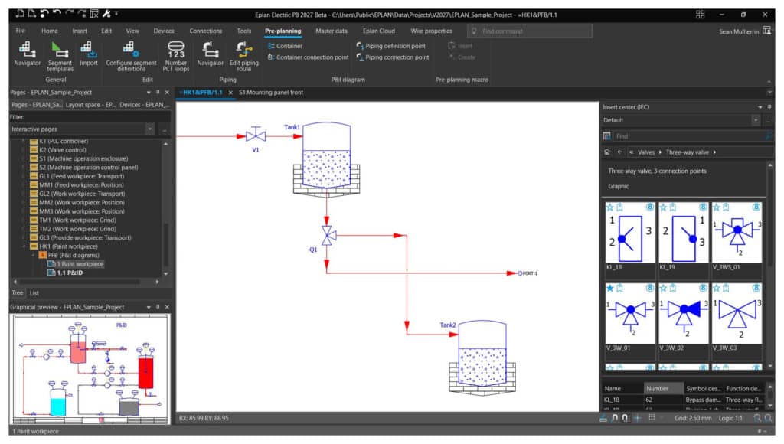Viewport: 784px width, 444px height.
Task: Open the Piping Navigator
Action: 210,54
